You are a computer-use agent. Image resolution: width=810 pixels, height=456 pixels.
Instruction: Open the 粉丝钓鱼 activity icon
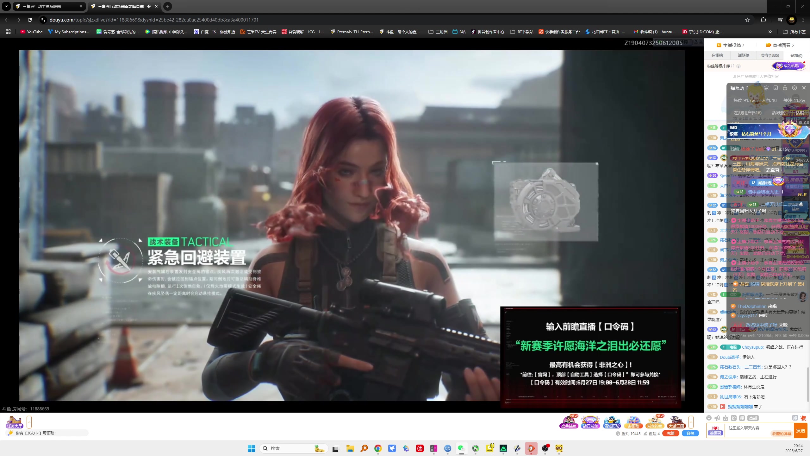655,422
